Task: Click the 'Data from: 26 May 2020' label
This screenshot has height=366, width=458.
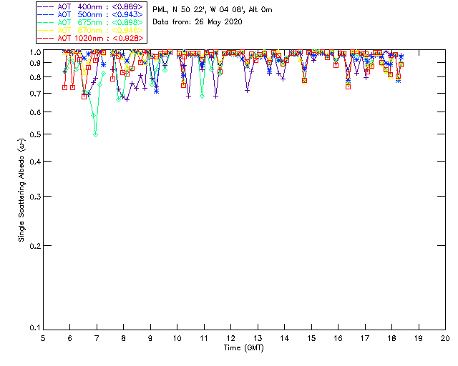Action: 198,22
